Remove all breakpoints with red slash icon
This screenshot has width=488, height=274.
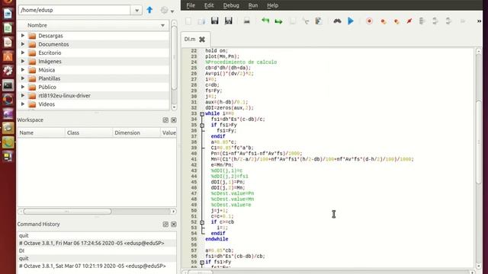click(409, 21)
